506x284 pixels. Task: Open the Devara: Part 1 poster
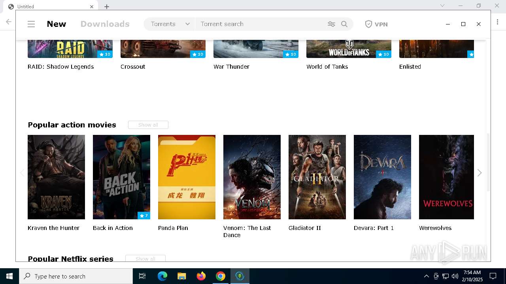[382, 177]
